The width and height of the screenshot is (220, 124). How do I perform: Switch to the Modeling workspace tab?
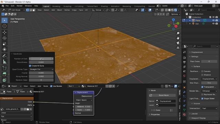[56, 6]
